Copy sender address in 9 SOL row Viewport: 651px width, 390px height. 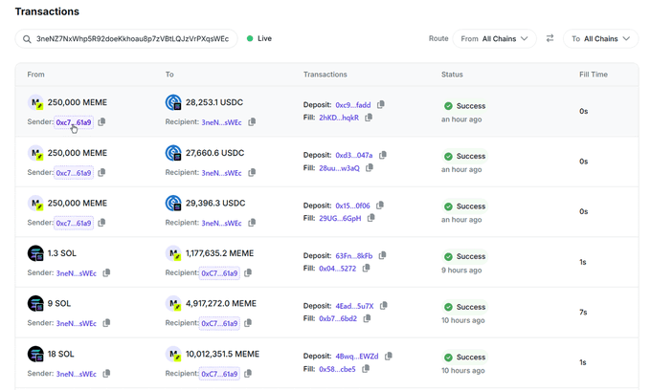[106, 323]
